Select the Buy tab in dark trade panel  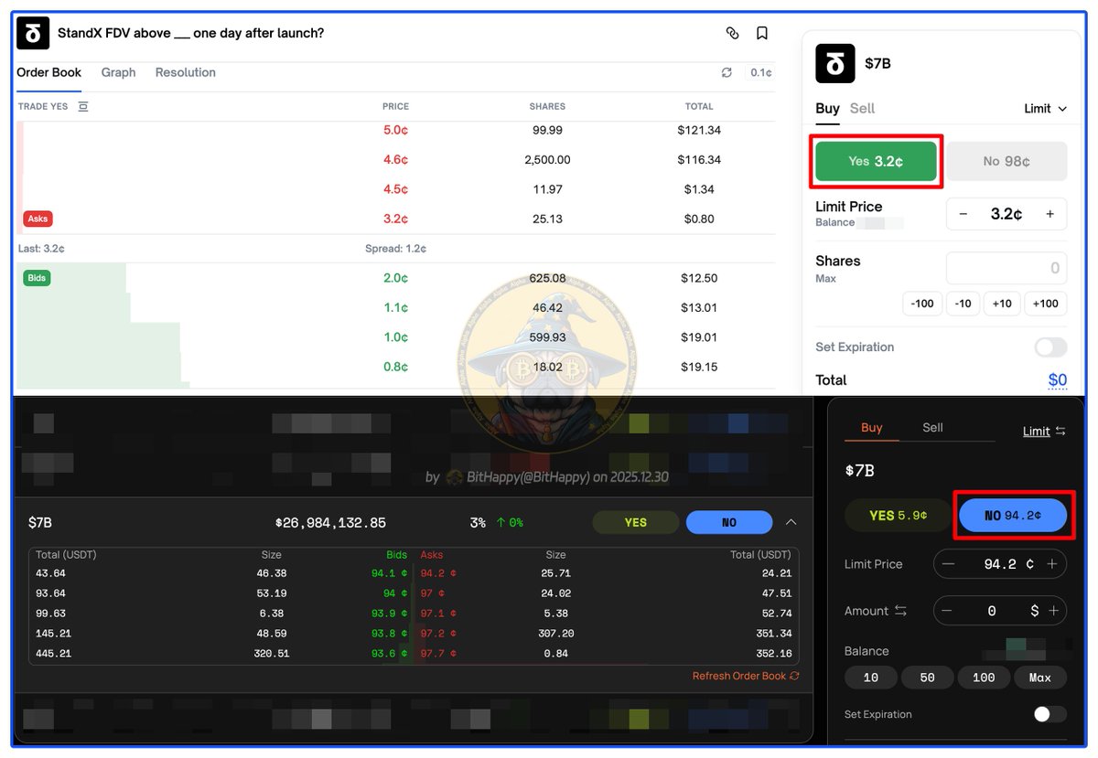point(872,427)
